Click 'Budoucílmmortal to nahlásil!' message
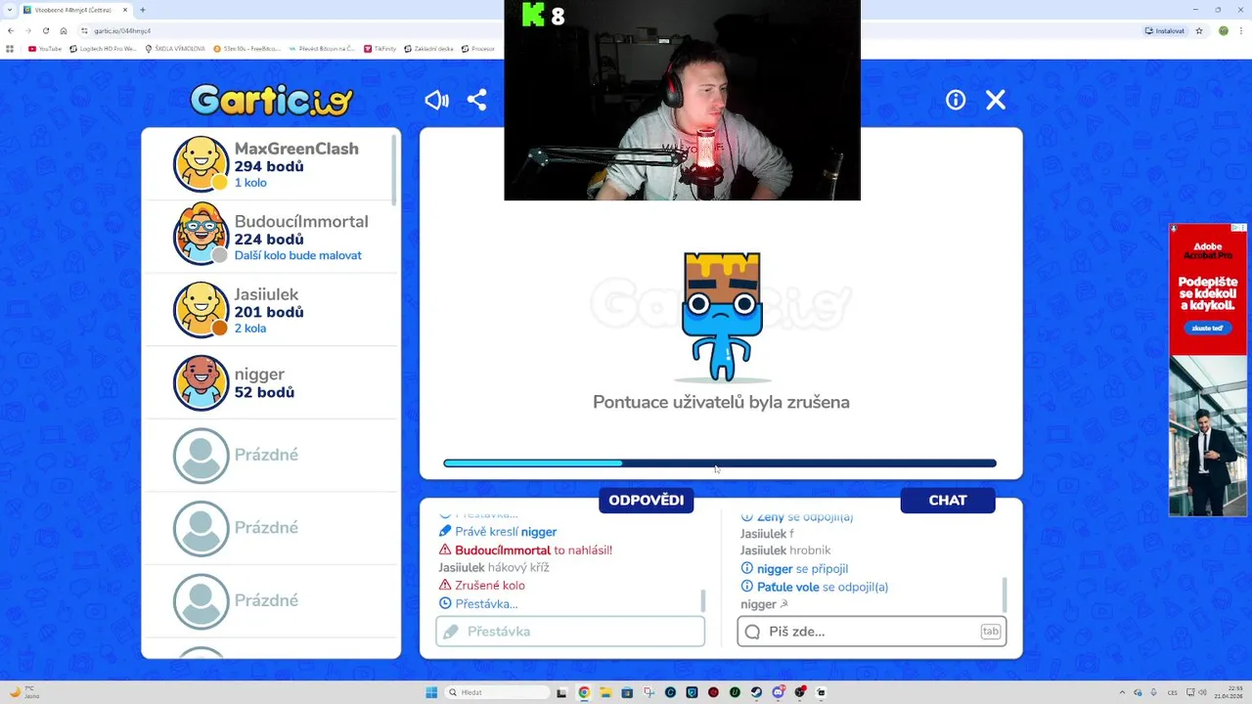 (x=525, y=550)
